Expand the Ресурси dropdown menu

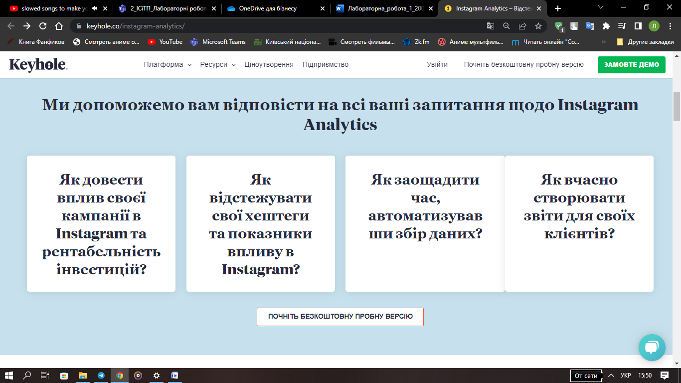pyautogui.click(x=218, y=64)
